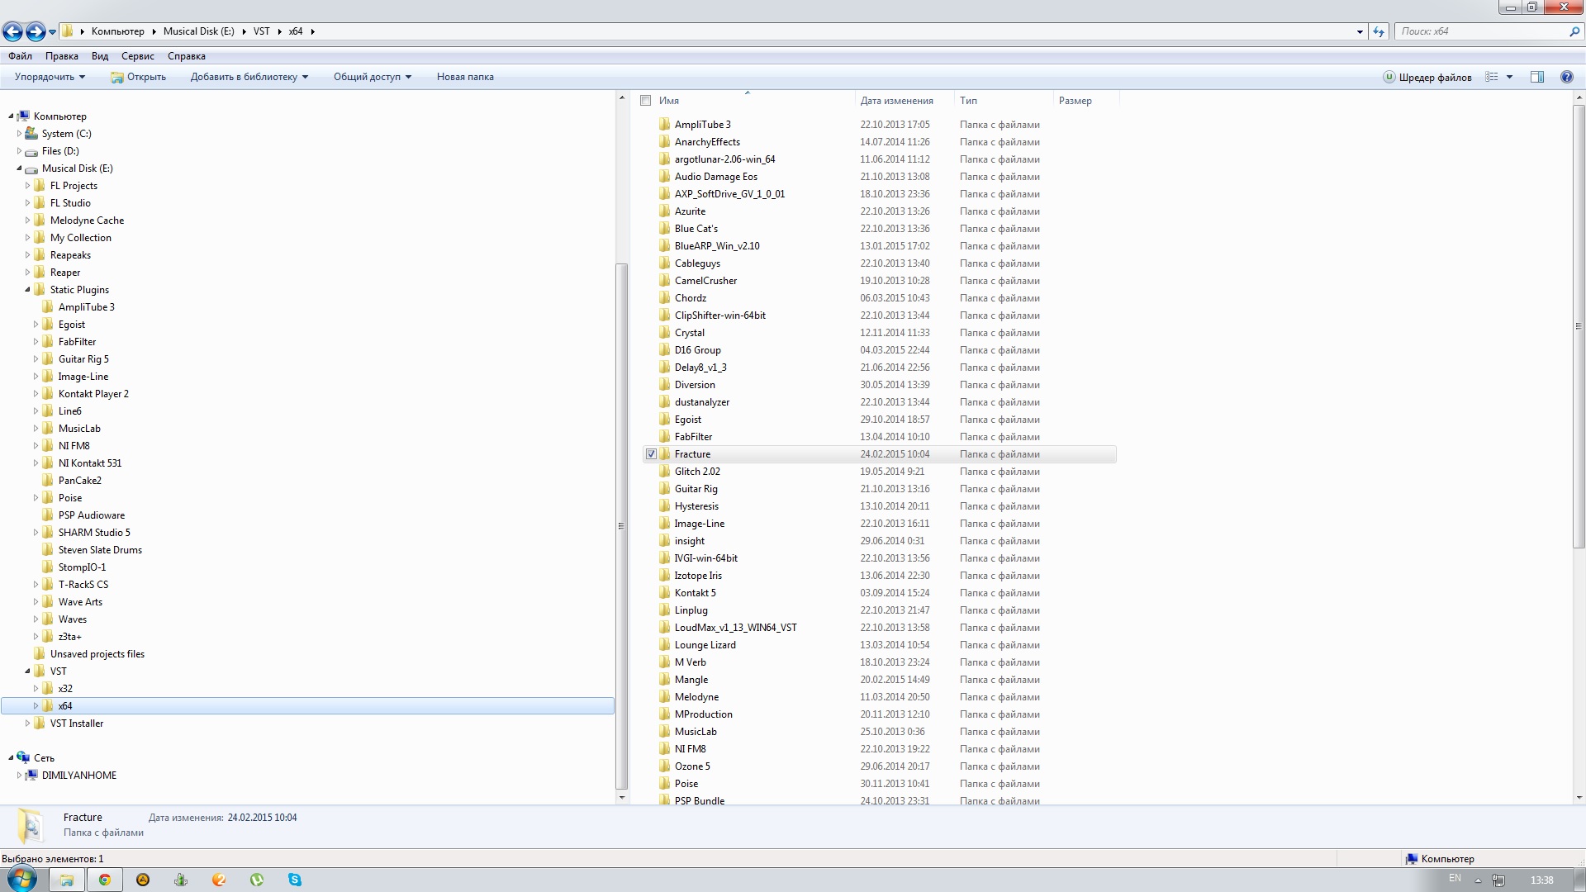Open Google Chrome from the taskbar
1586x892 pixels.
[105, 880]
